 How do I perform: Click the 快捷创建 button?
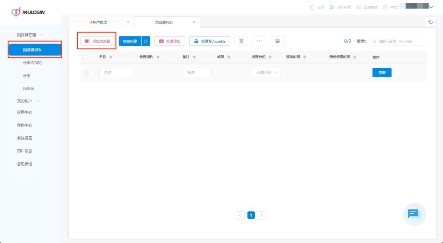[130, 41]
